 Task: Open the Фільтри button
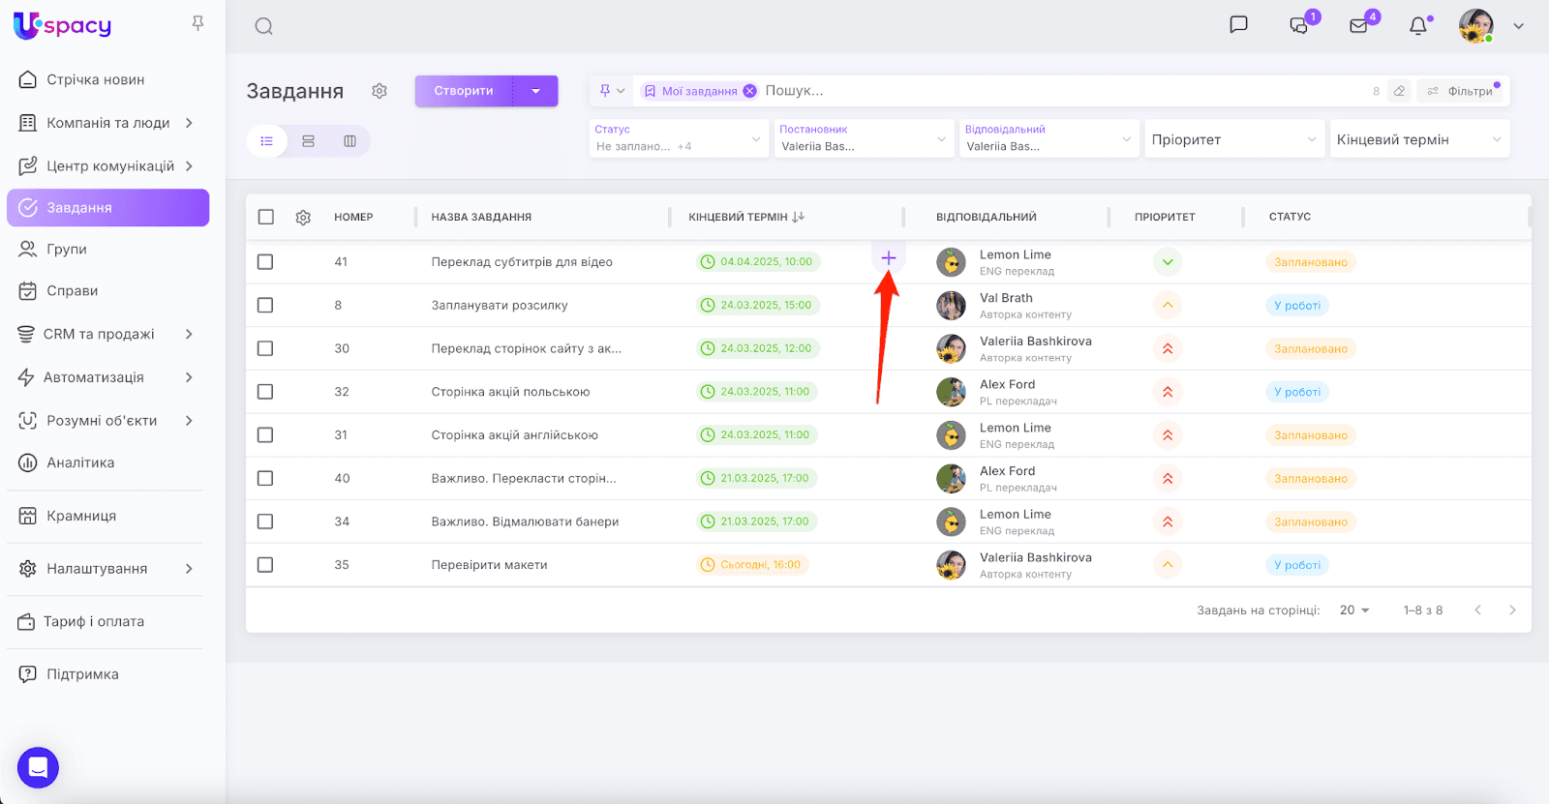tap(1462, 91)
